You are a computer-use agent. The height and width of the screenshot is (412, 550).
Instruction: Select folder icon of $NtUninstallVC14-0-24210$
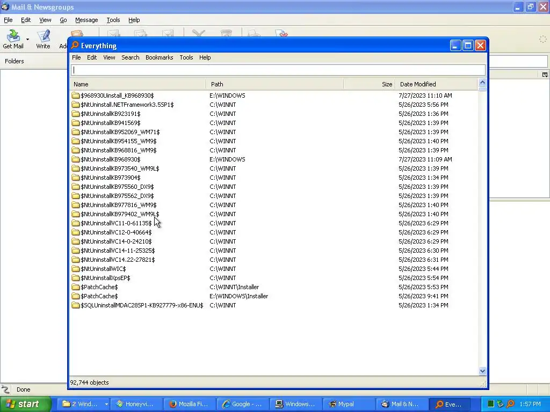click(75, 241)
